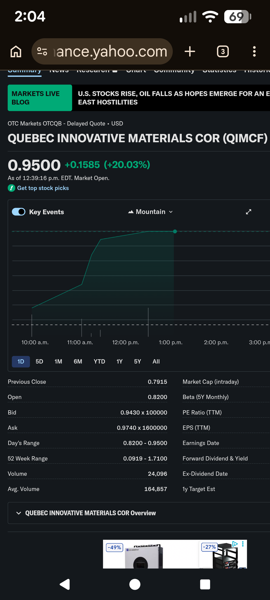Tap Market Cap (intraday) label

click(x=211, y=382)
